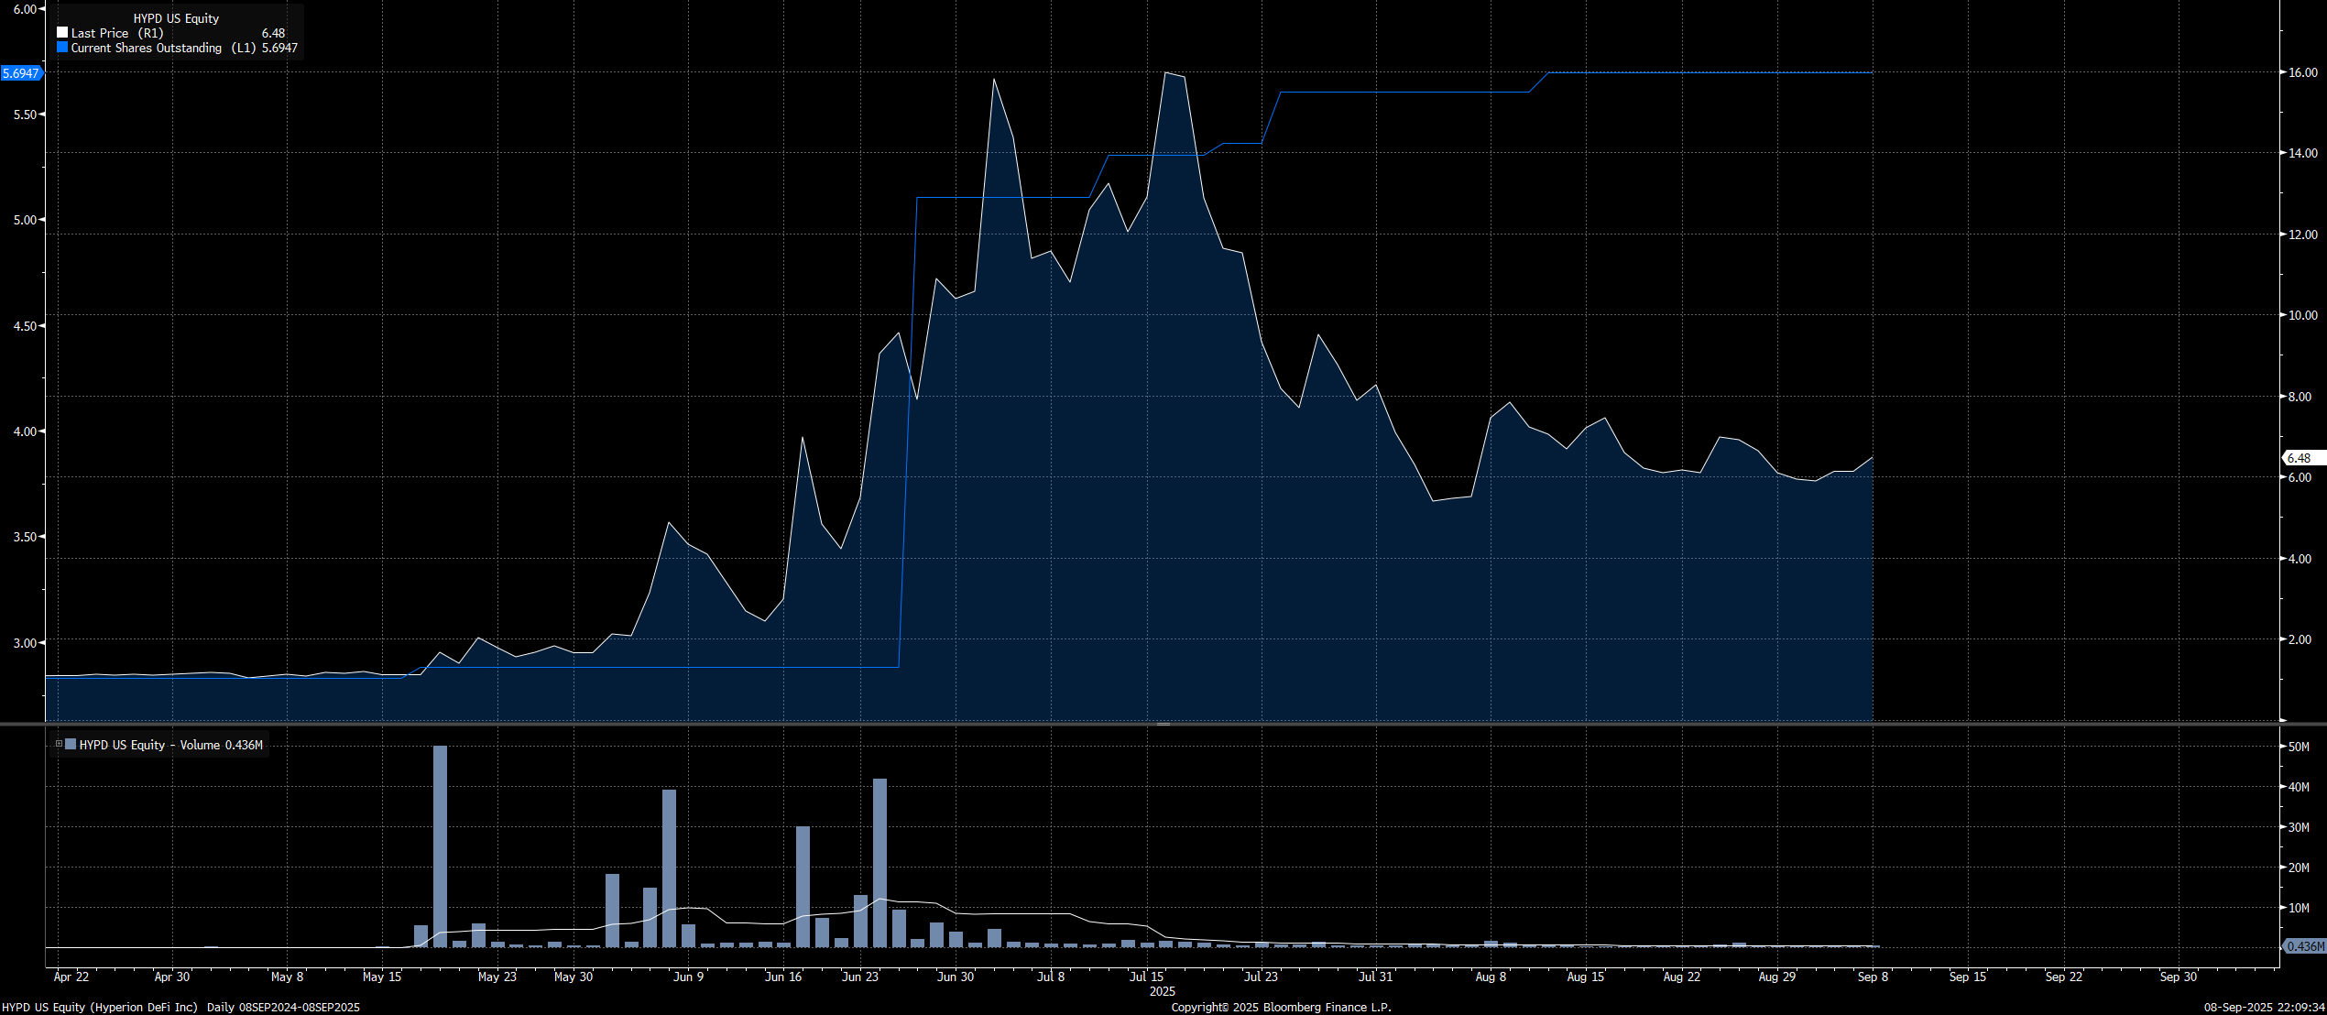This screenshot has width=2327, height=1015.
Task: Toggle the HYPD Volume series display
Action: (69, 745)
